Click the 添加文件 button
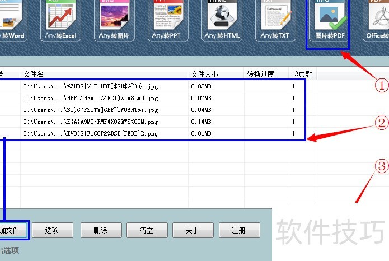Viewport: 389px width, 261px height. 11,230
